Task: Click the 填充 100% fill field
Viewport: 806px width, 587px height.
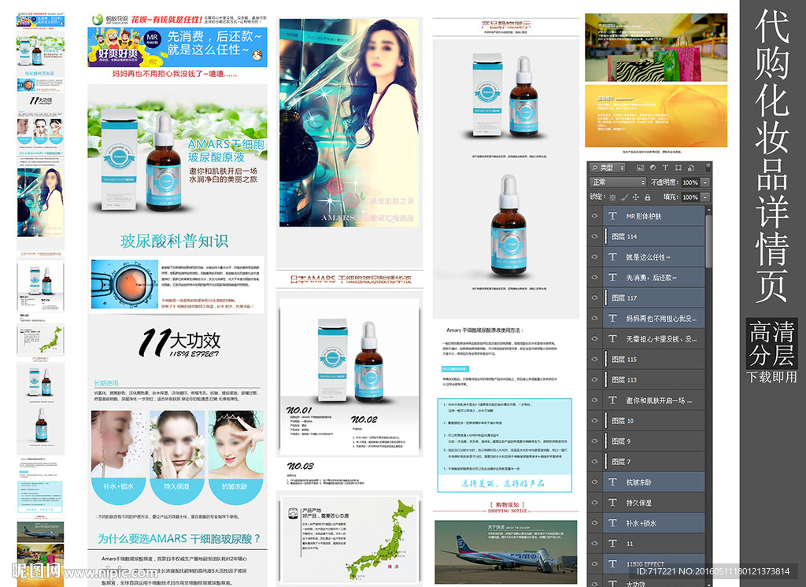Action: pyautogui.click(x=691, y=197)
